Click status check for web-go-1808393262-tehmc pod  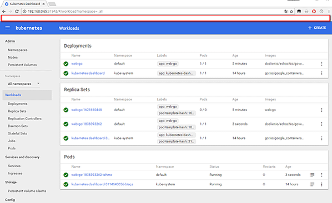coord(66,175)
